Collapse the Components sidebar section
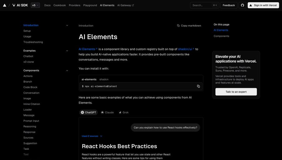 click(x=67, y=71)
